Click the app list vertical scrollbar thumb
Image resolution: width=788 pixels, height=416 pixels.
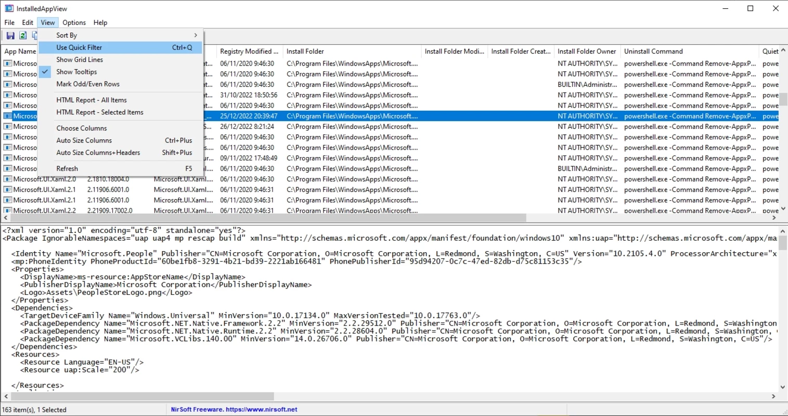(x=783, y=99)
